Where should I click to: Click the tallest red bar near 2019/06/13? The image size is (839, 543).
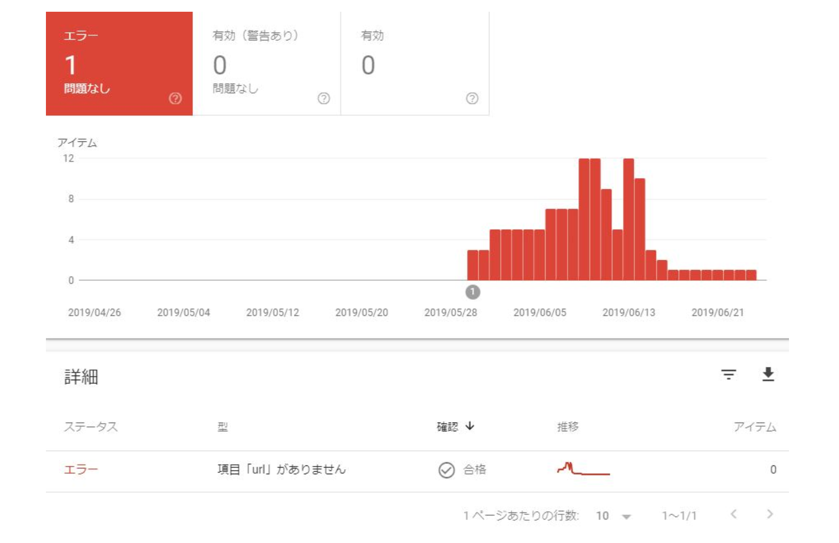tap(629, 214)
